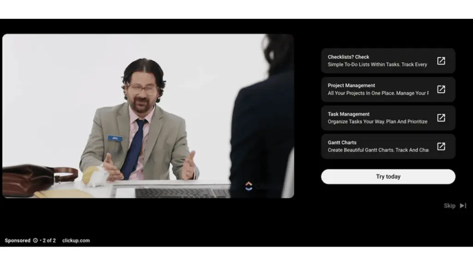Click "Create Beautiful Gantt Charts" description
473x266 pixels.
point(377,150)
